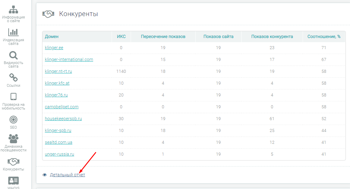The height and width of the screenshot is (189, 350).
Task: Click the Соотношение, % column header
Action: (x=324, y=37)
